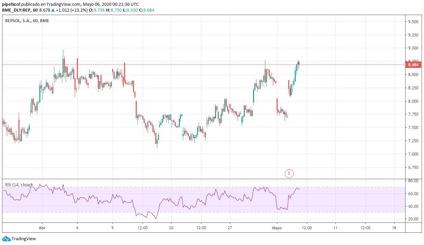Viewport: 424px width, 245px height.
Task: Click the BME_DLY:REP symbol text
Action: (x=16, y=10)
